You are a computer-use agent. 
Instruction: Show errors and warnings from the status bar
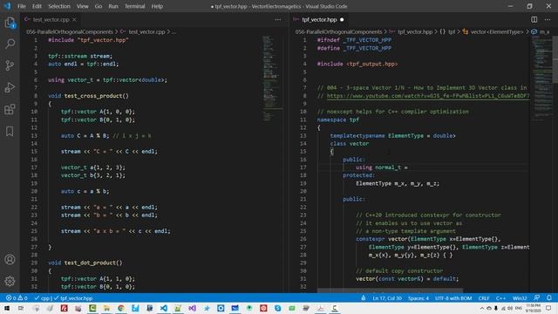tap(17, 298)
